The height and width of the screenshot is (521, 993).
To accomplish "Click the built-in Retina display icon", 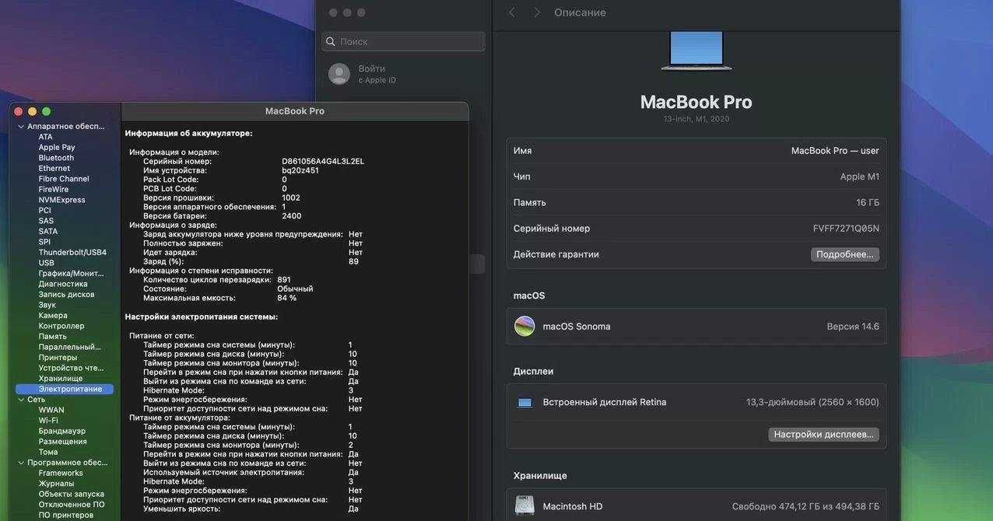I will pos(525,403).
